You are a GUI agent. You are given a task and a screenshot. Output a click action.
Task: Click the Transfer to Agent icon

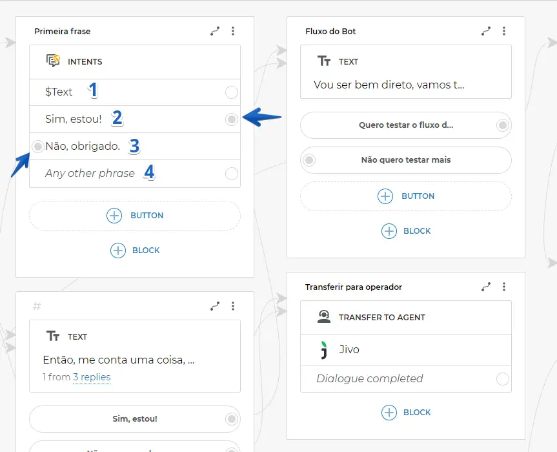pos(324,317)
